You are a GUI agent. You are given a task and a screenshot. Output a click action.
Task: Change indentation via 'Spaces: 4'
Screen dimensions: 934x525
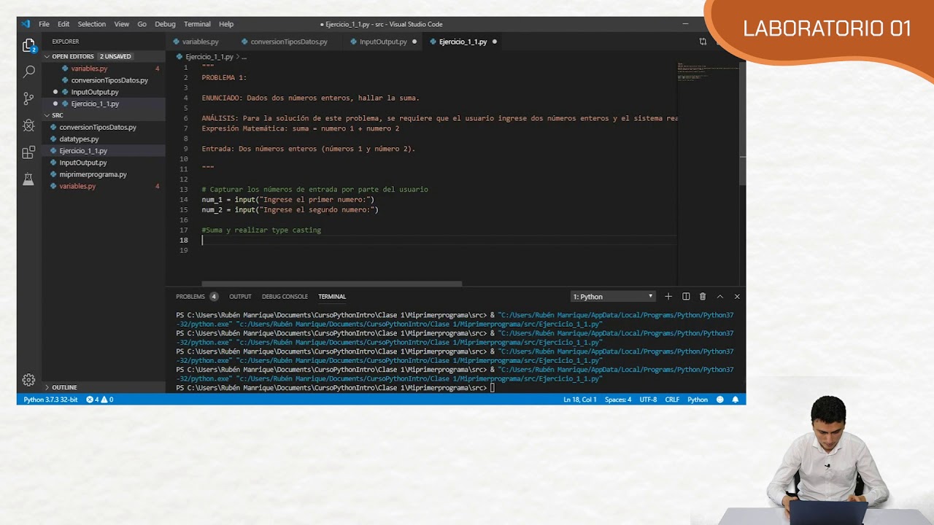tap(618, 400)
